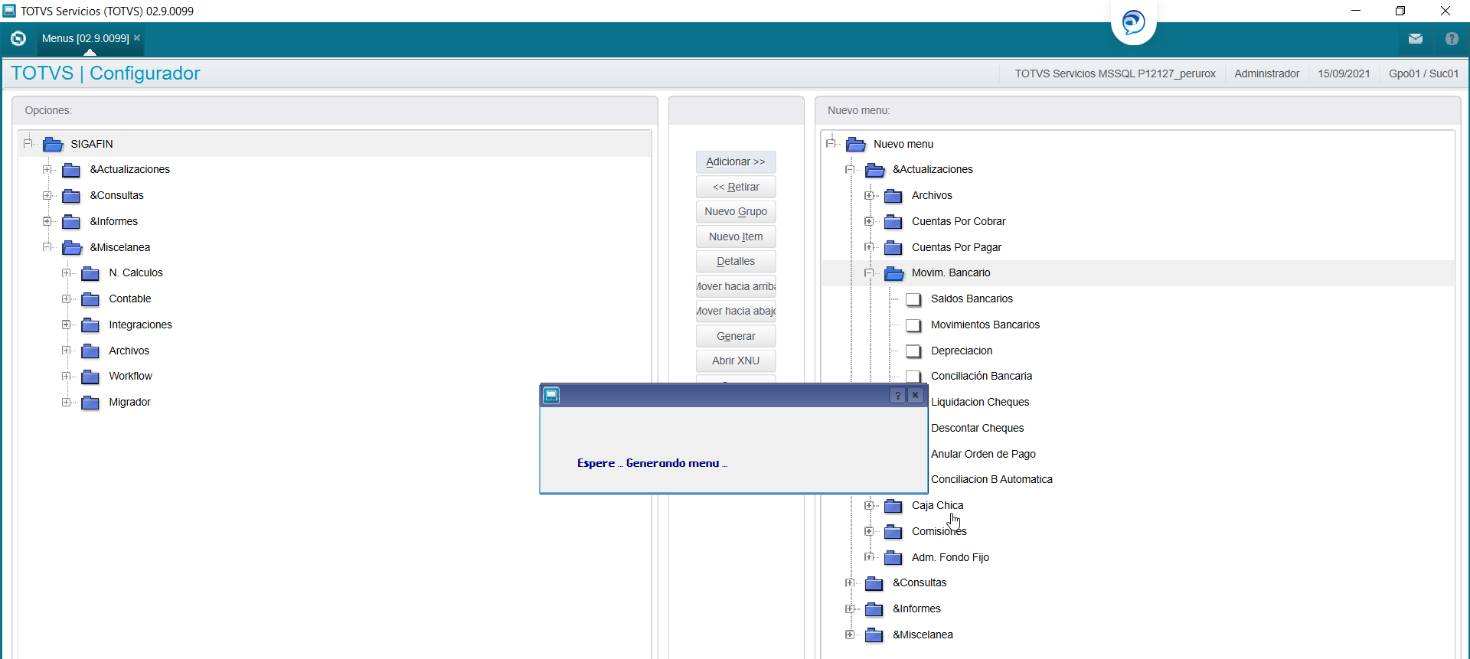Click the Mover hacia arriba button

(736, 286)
